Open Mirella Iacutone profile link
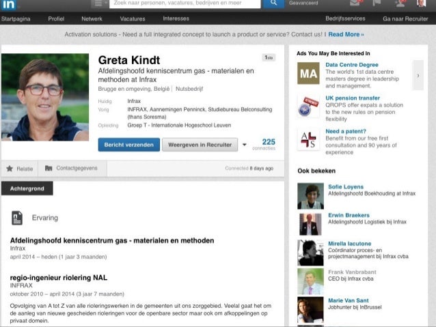 (x=350, y=244)
